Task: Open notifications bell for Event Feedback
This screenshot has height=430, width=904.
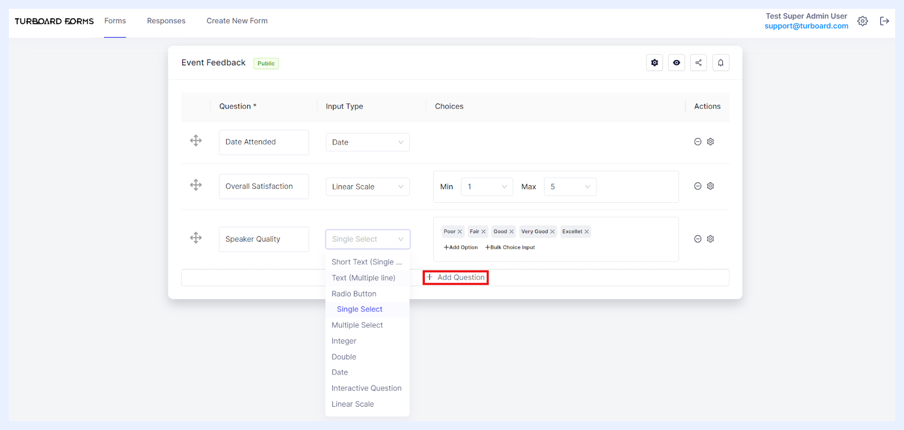Action: 721,63
